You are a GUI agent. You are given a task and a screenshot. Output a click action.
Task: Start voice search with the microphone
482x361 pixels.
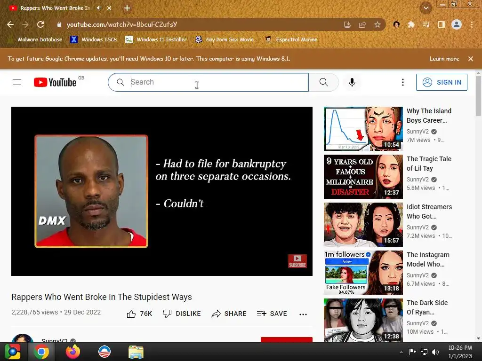pos(352,82)
